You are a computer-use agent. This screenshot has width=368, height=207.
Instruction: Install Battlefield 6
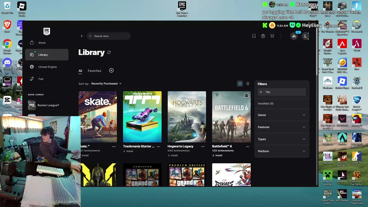pyautogui.click(x=217, y=156)
